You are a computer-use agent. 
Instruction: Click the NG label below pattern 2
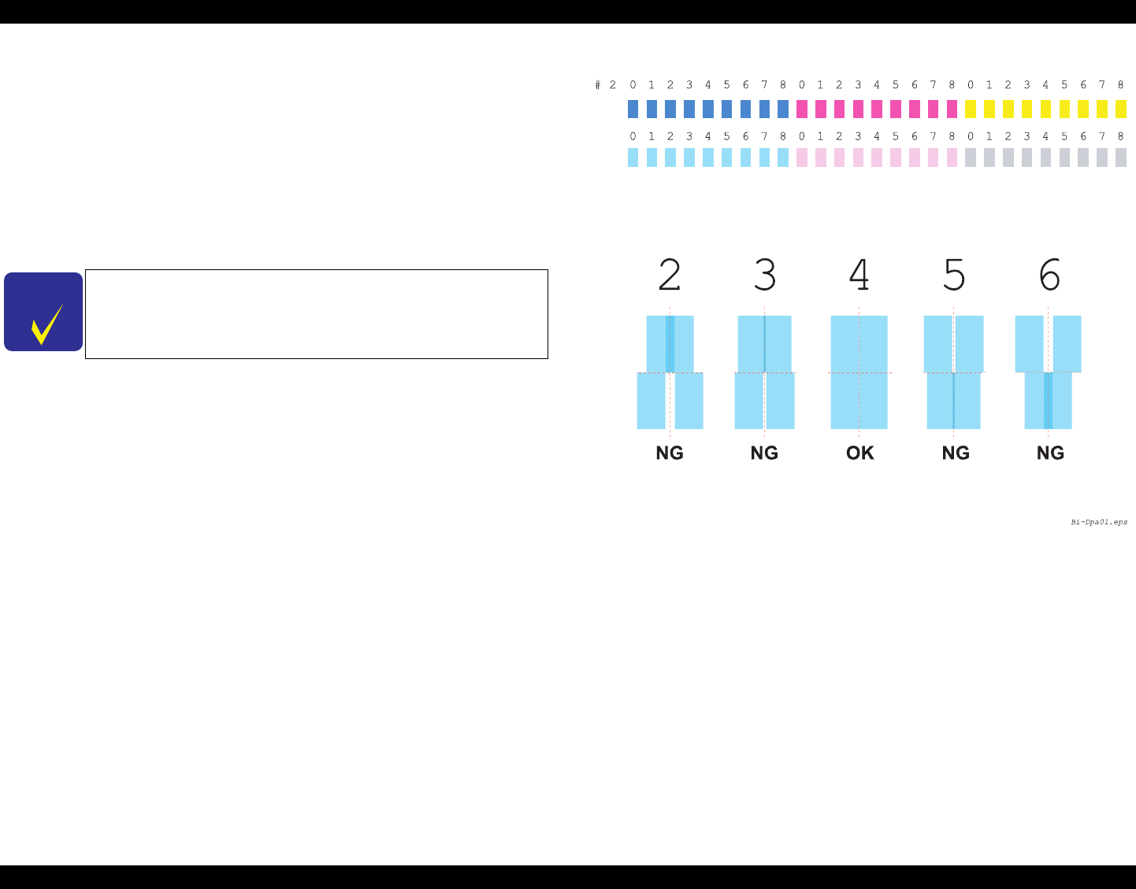click(x=670, y=454)
